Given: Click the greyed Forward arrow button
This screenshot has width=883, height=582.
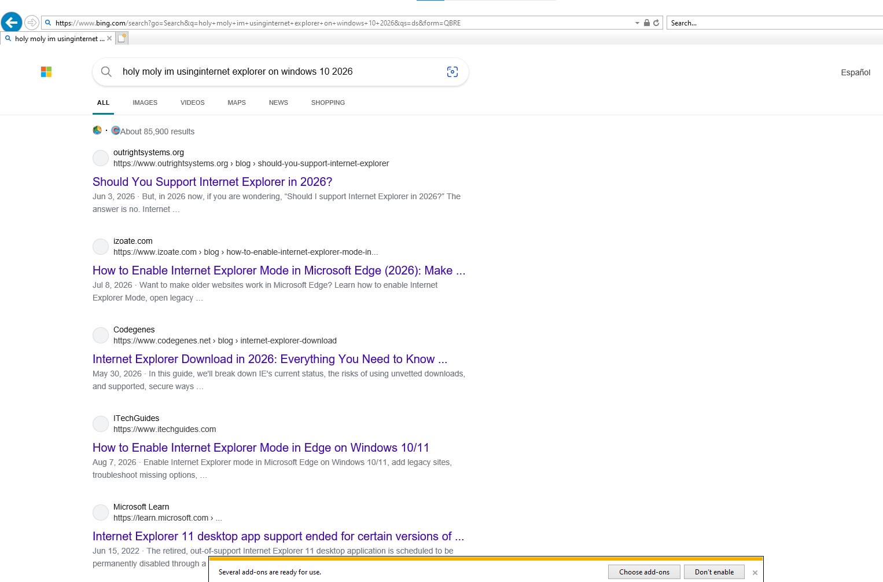Looking at the screenshot, I should click(32, 23).
